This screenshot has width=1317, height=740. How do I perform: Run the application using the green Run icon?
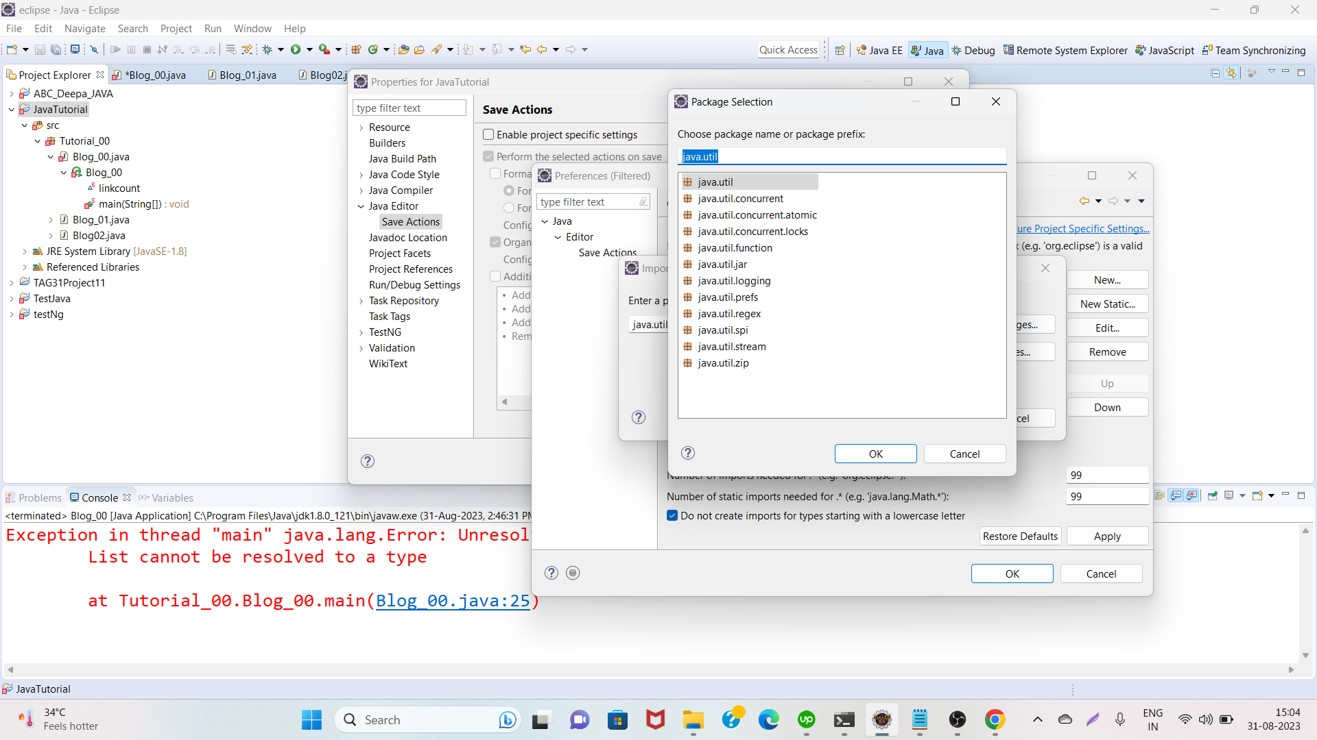coord(296,49)
